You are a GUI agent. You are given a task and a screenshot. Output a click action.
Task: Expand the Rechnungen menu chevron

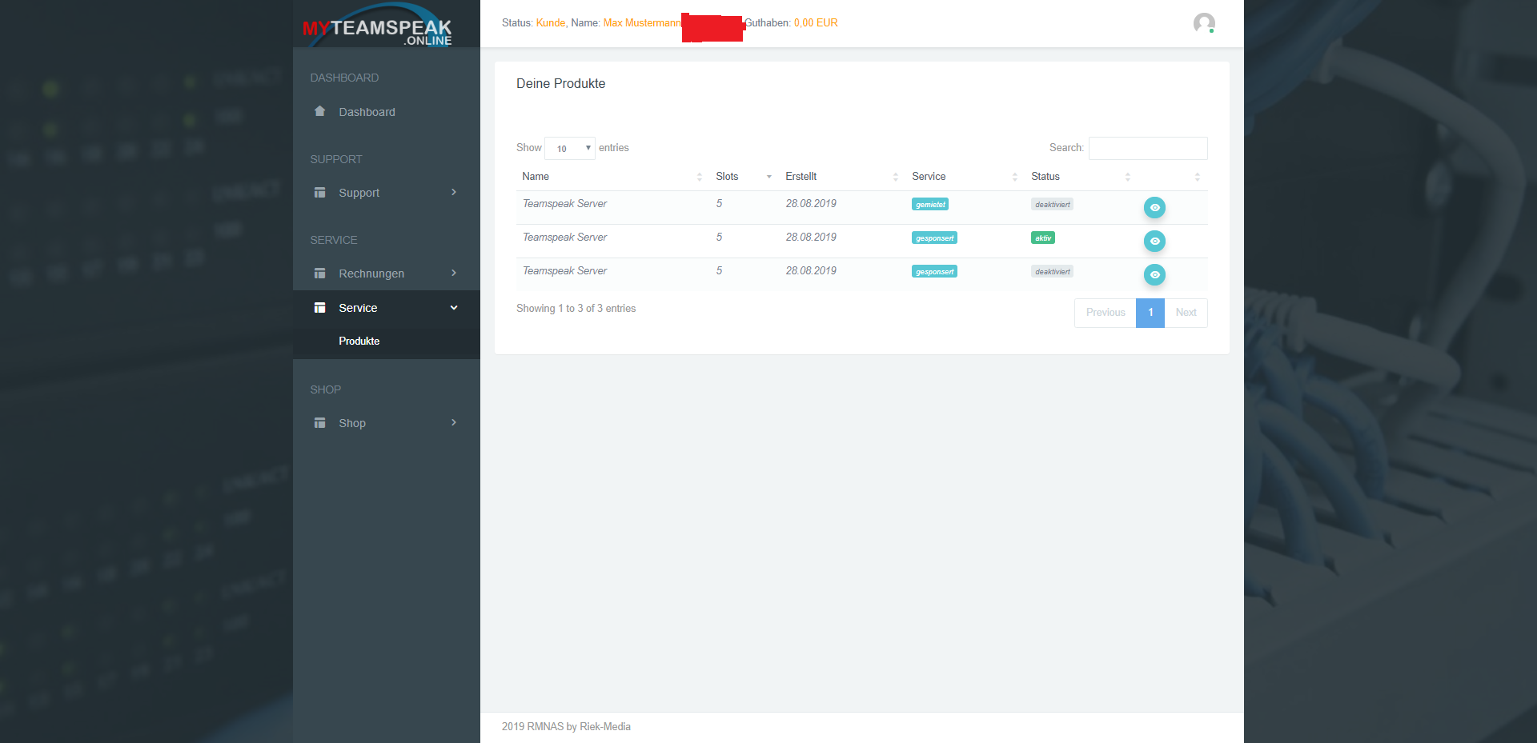pyautogui.click(x=454, y=274)
